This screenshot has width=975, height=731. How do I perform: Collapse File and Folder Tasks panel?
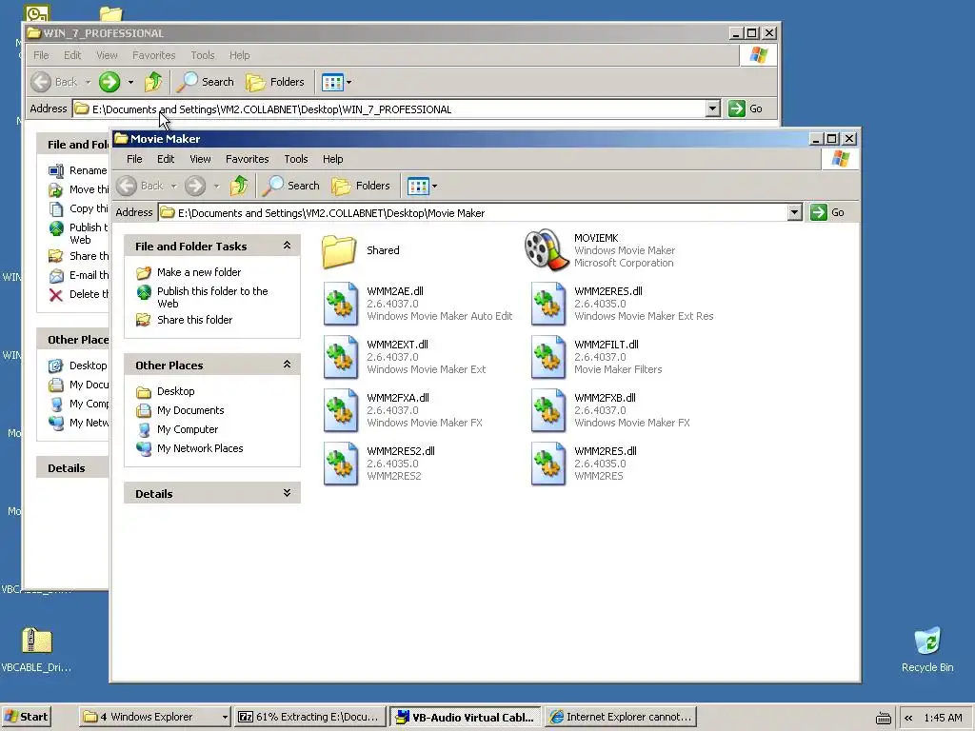coord(287,246)
